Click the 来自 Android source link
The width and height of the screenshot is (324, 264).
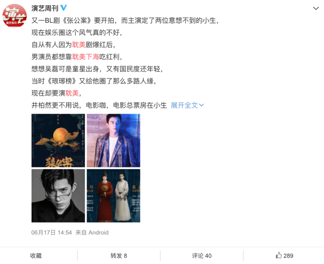point(92,233)
